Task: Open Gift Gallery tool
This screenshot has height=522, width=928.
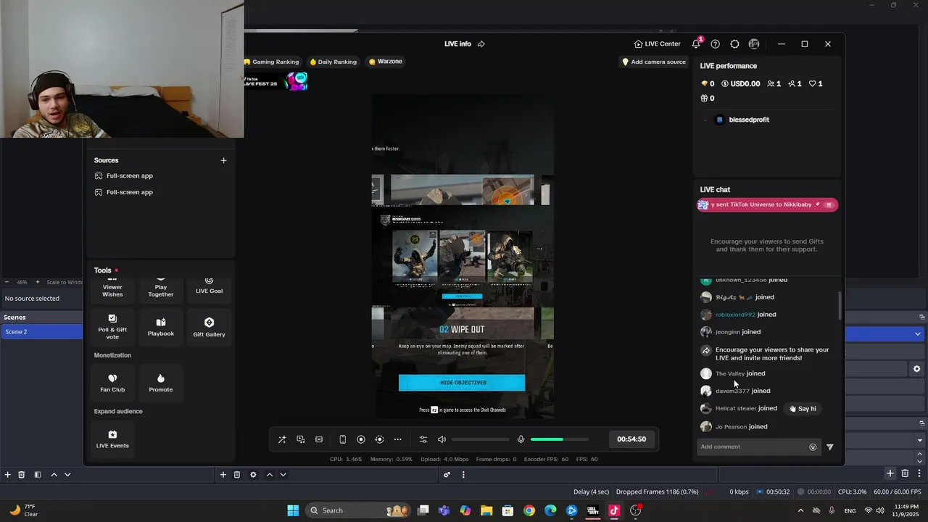Action: pyautogui.click(x=209, y=327)
